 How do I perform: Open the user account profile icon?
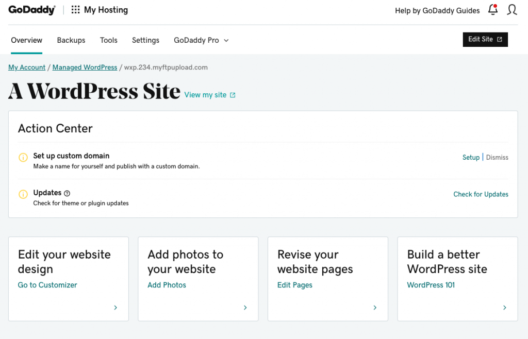point(512,10)
